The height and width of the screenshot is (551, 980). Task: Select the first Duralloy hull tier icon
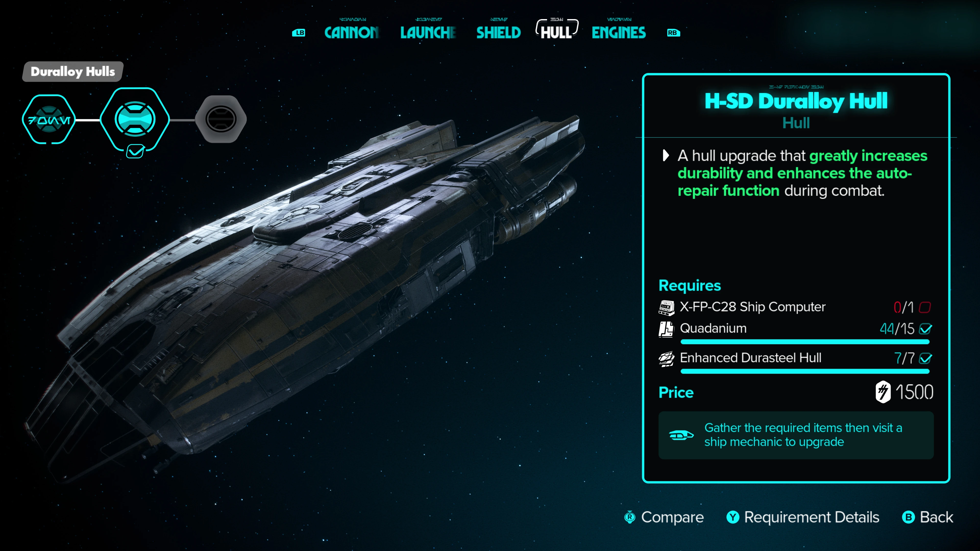coord(49,119)
